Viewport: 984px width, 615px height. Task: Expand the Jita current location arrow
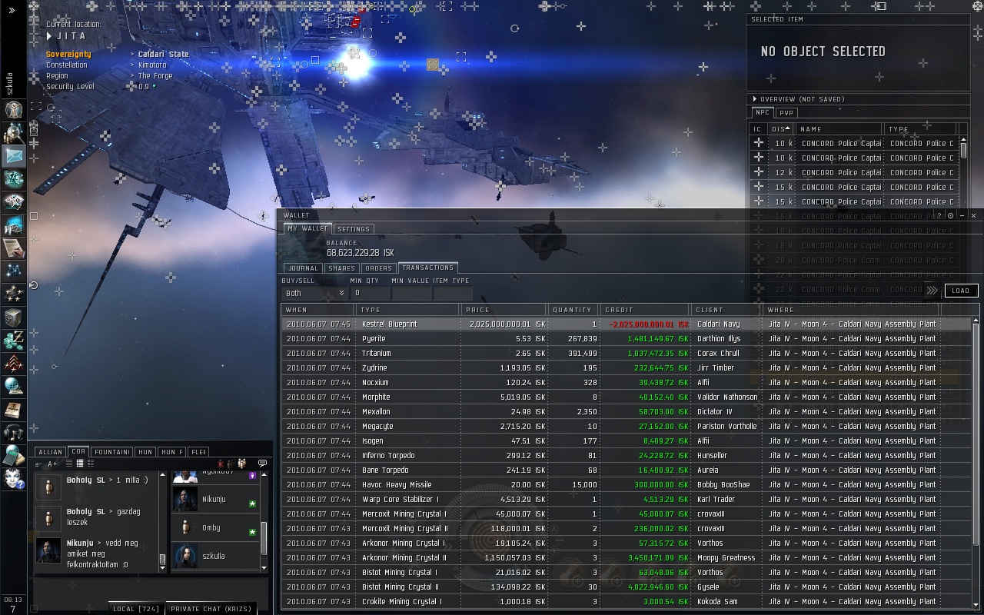(49, 36)
